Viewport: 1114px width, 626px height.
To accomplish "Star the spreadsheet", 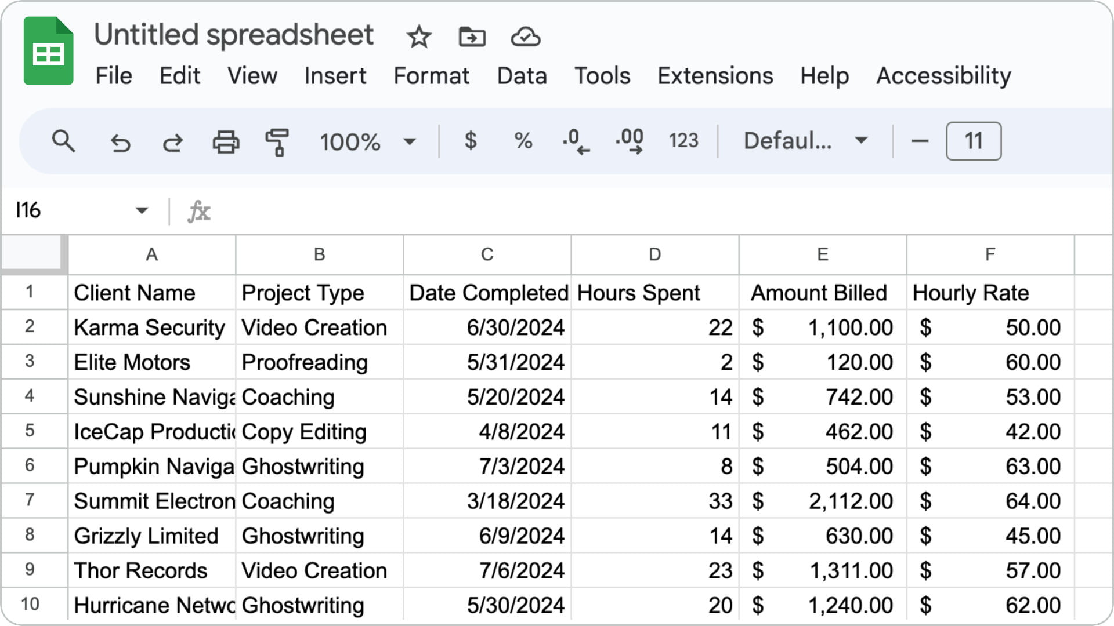I will coord(419,37).
